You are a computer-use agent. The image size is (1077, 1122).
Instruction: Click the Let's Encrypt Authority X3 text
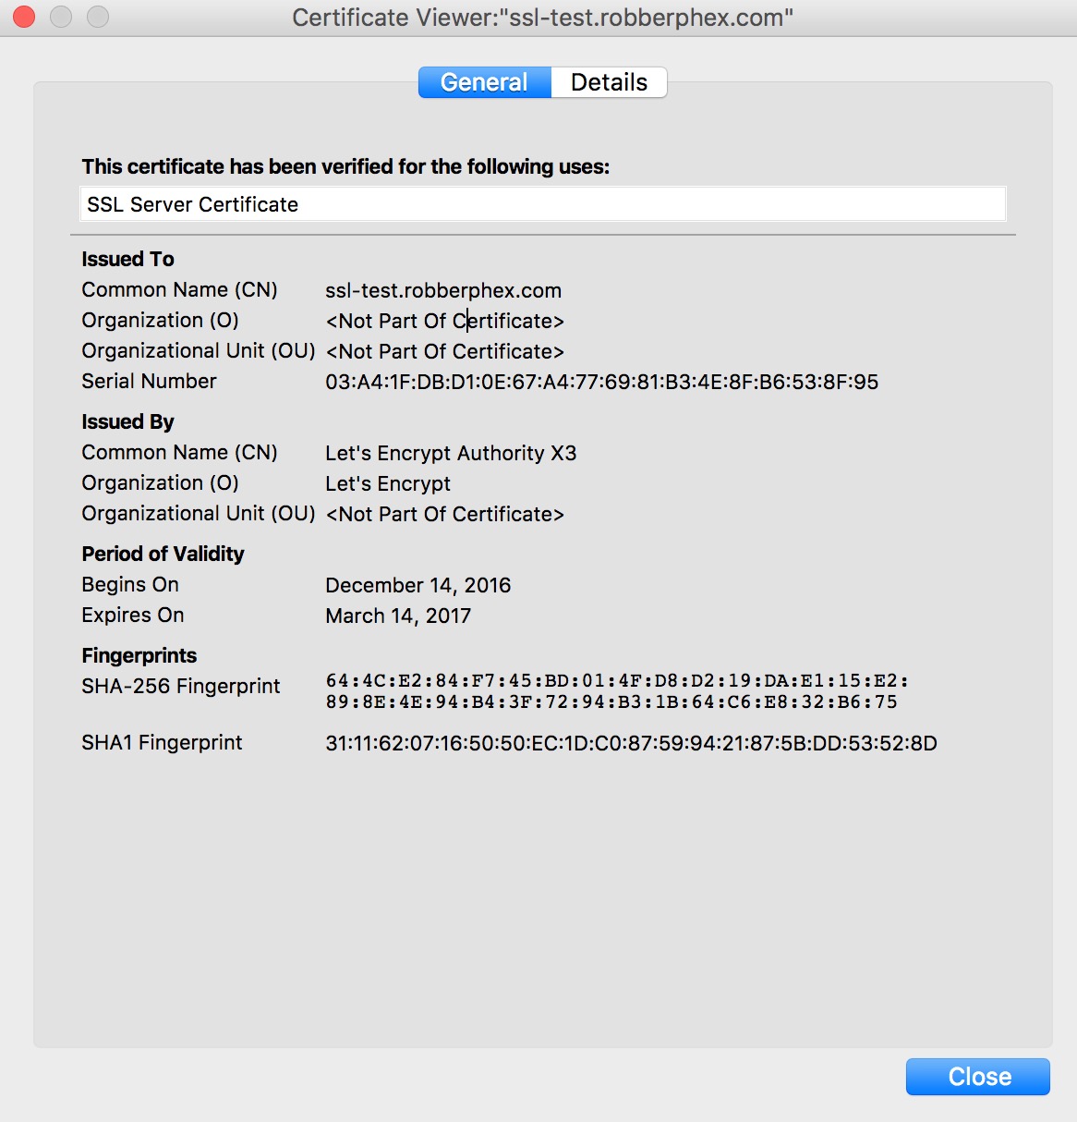pyautogui.click(x=451, y=453)
